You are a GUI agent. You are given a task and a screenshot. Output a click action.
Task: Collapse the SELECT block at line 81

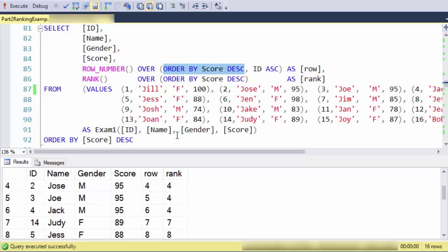(40, 28)
